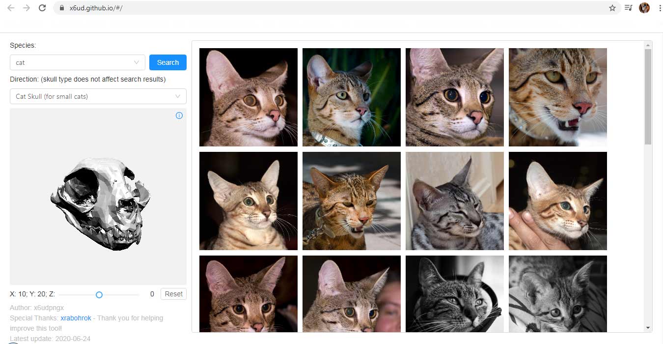Click the Search button
The width and height of the screenshot is (663, 344).
point(168,62)
